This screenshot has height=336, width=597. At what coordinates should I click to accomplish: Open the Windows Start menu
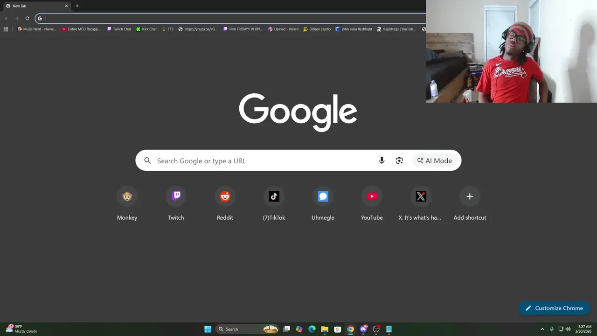pos(208,329)
